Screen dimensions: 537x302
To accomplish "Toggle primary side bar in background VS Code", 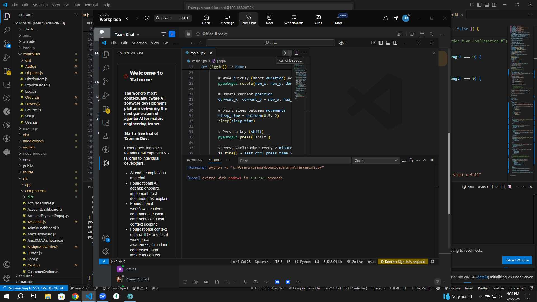I will pos(479,5).
